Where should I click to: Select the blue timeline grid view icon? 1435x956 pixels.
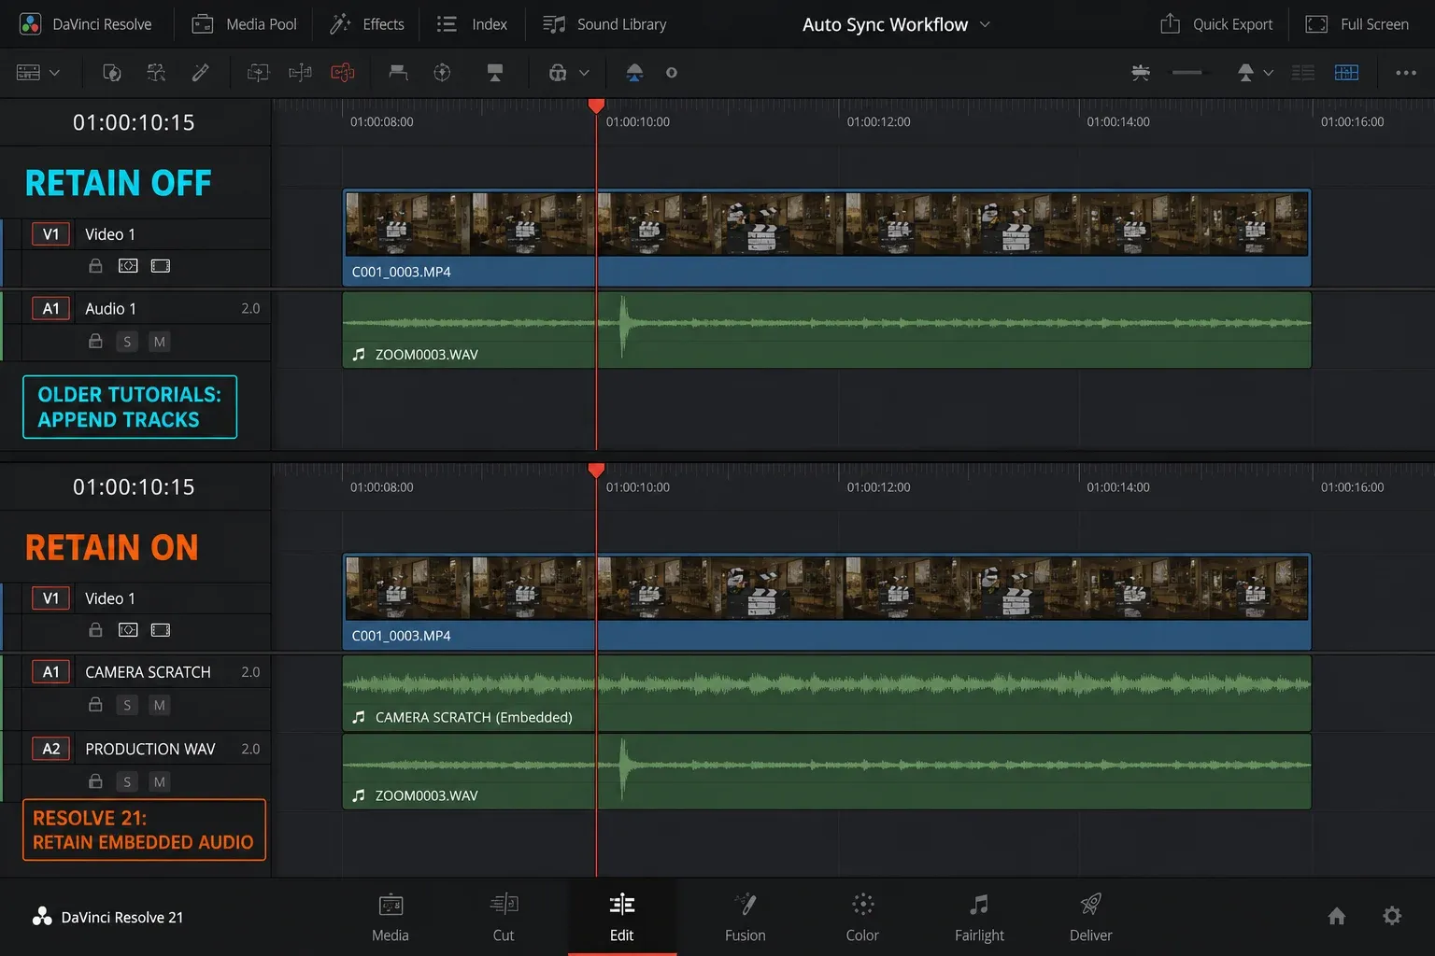pos(1346,73)
